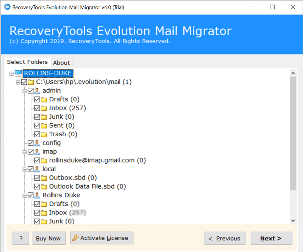Toggle the rollinsduke@imap.gmail.com checkbox
The image size is (303, 252).
[37, 161]
